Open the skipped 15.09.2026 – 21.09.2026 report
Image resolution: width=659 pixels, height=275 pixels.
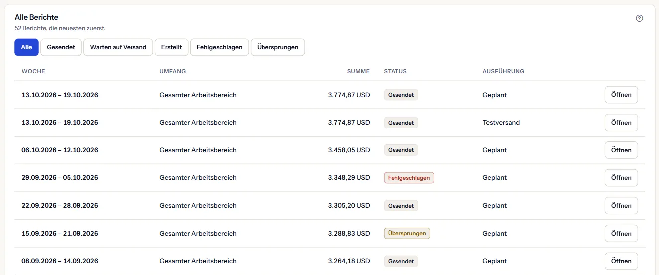click(621, 233)
